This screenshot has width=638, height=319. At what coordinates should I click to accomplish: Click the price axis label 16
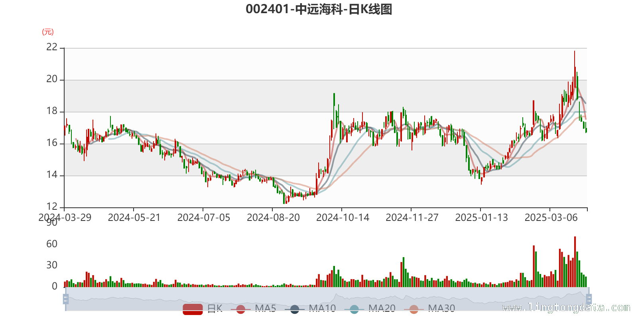coord(52,143)
